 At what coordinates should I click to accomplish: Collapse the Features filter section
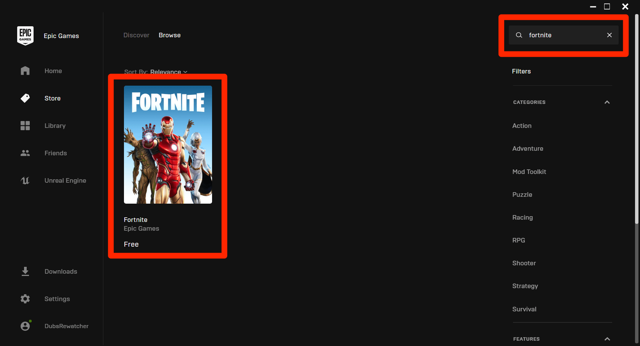coord(607,339)
